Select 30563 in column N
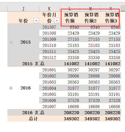This screenshot has height=132, width=125. (115, 82)
